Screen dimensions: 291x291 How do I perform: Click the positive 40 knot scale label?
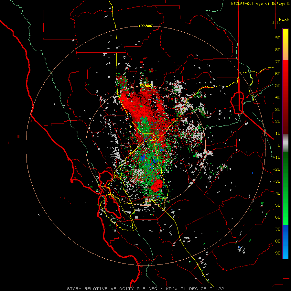coord(278,98)
